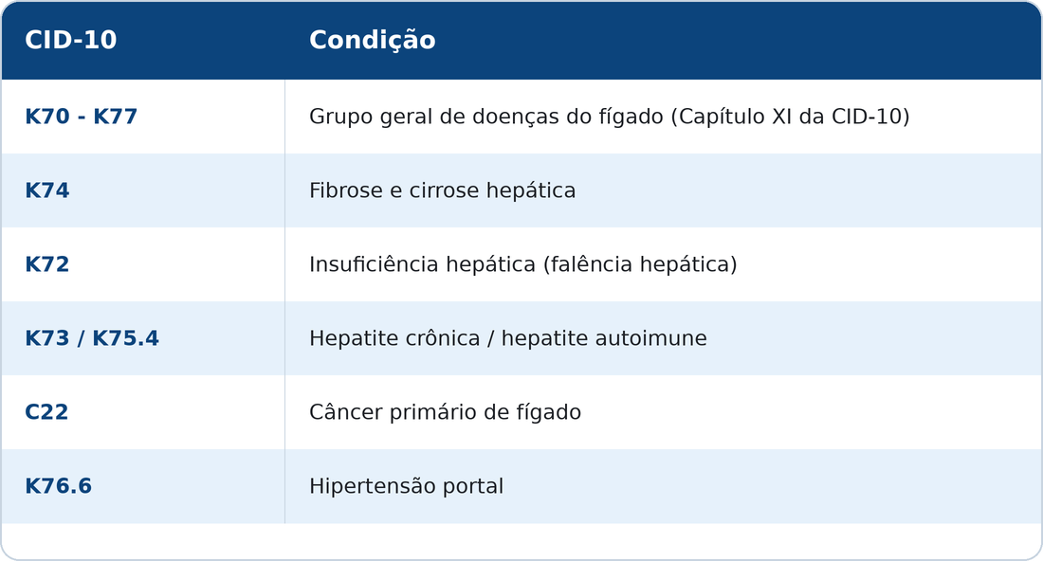This screenshot has height=561, width=1043.
Task: Select the K72 code cell
Action: click(143, 264)
